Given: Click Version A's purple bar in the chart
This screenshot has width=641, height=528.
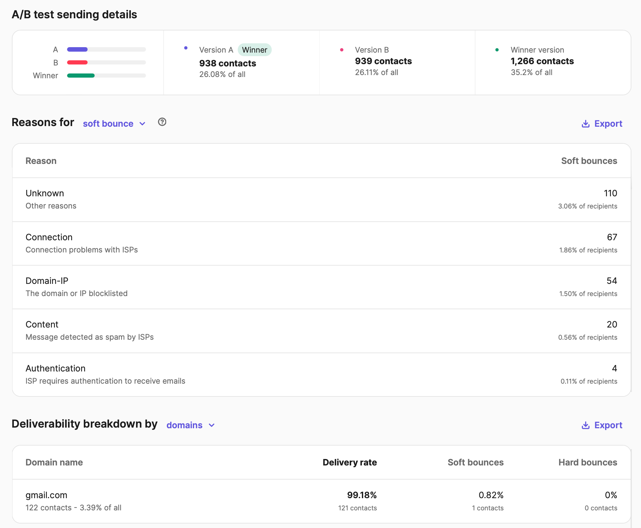Looking at the screenshot, I should 77,49.
